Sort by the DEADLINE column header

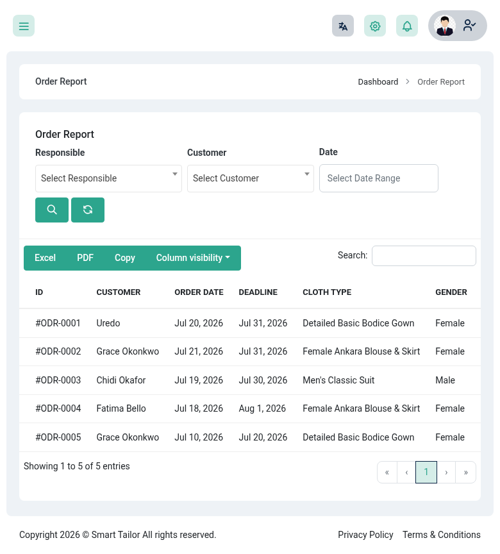[258, 292]
